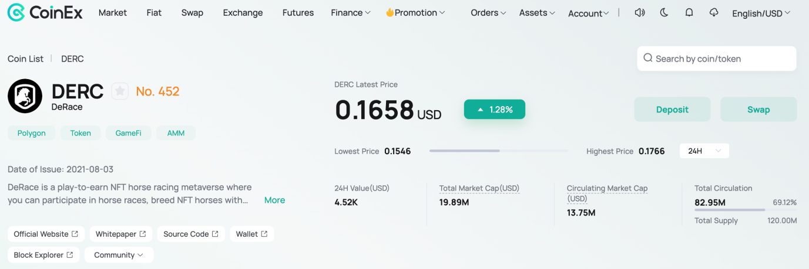Select the GameFi tag

click(128, 133)
